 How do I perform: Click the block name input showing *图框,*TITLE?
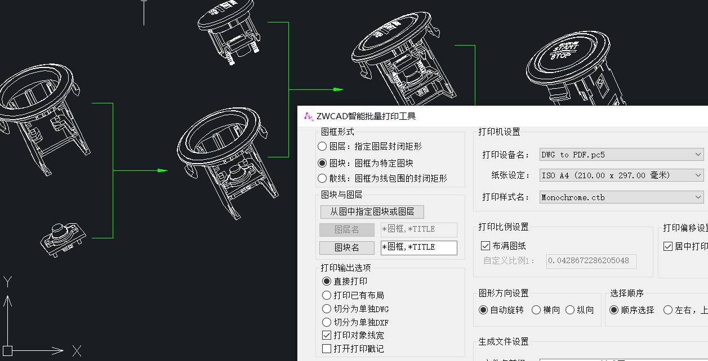(x=418, y=247)
